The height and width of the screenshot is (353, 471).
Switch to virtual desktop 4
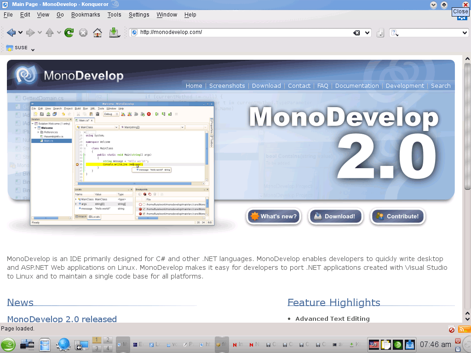click(x=108, y=348)
